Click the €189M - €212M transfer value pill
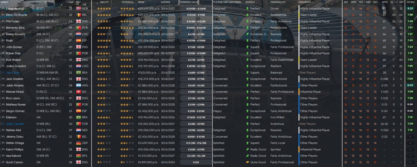The width and height of the screenshot is (417, 167). pyautogui.click(x=195, y=66)
